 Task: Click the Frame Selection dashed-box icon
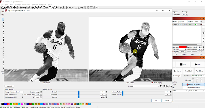(44, 7)
